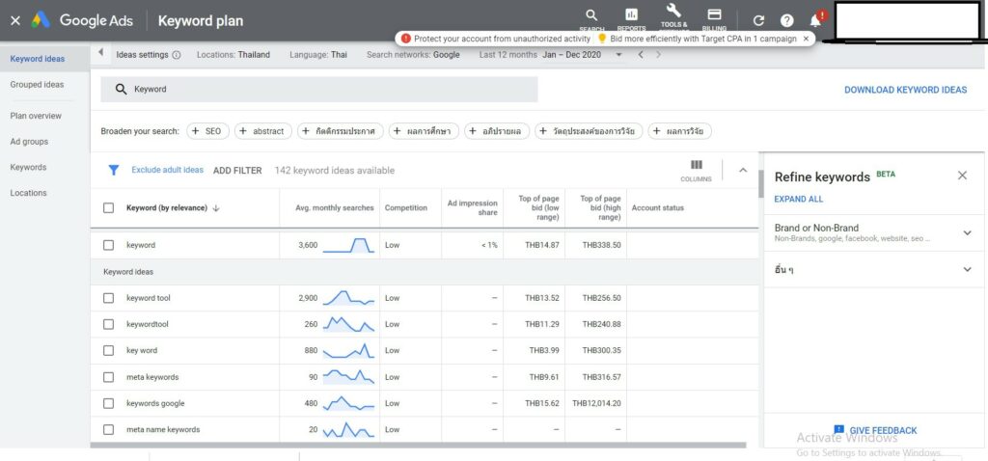Screen dimensions: 988x461
Task: Select the 'keywordtool' checkbox
Action: [108, 324]
